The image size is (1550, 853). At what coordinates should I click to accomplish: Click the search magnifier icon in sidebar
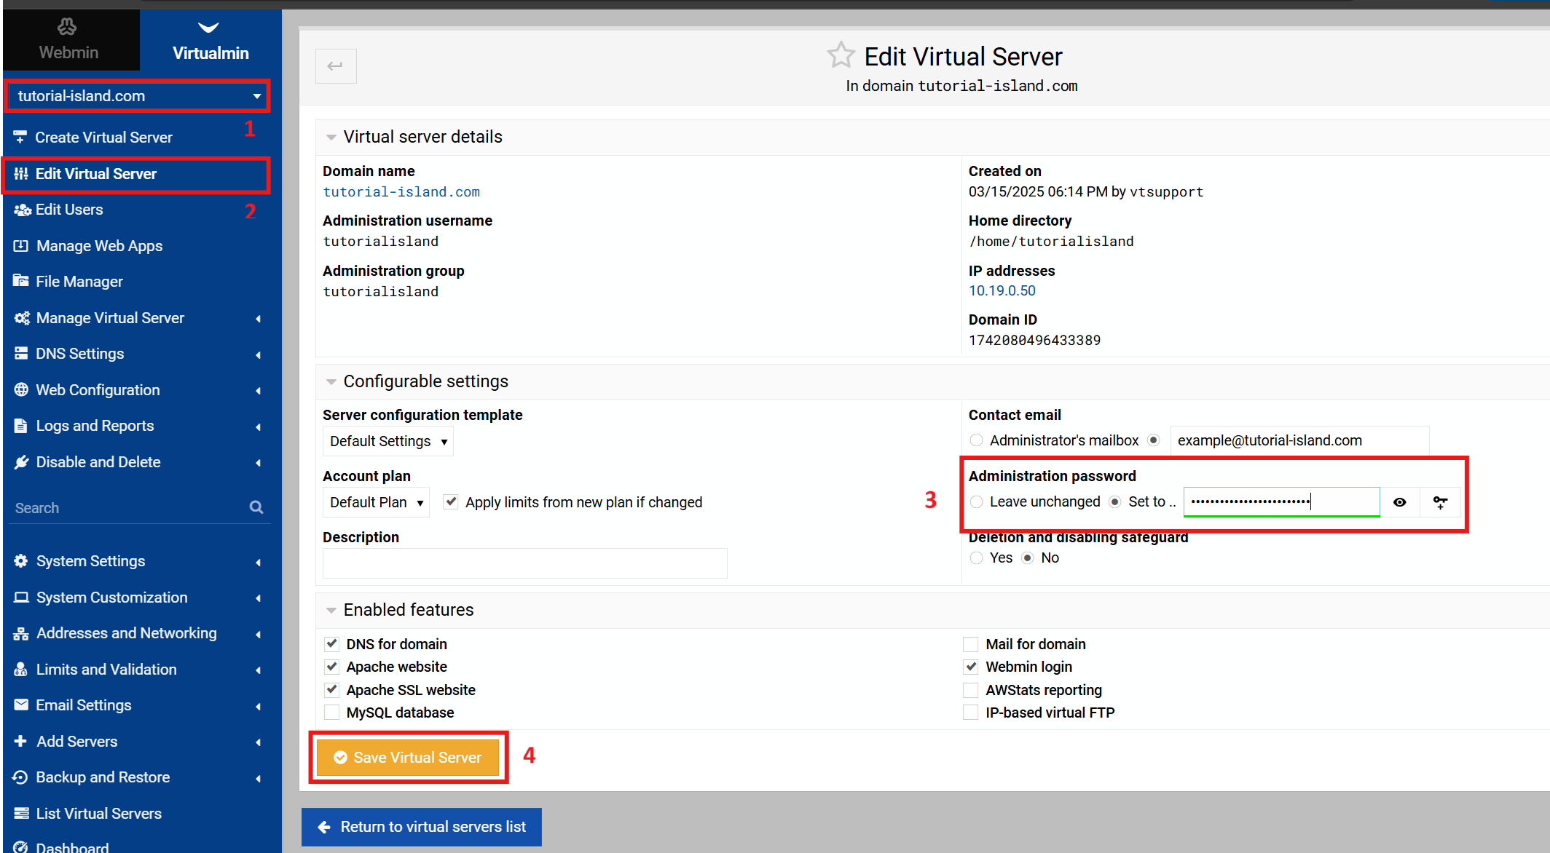click(x=256, y=507)
